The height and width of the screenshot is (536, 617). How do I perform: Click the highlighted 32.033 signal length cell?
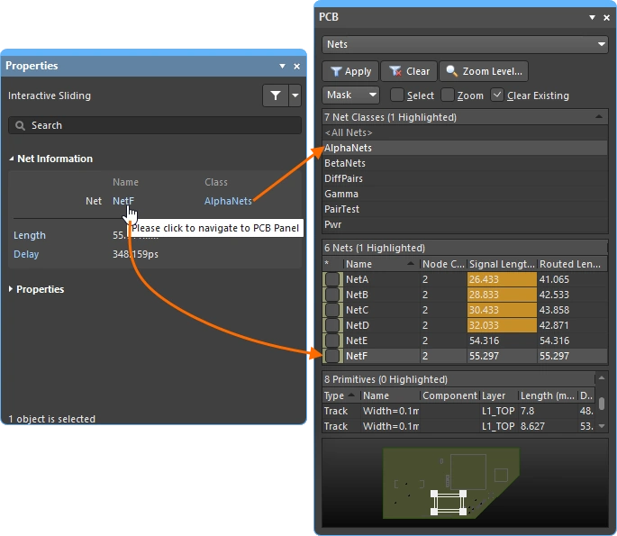[502, 325]
